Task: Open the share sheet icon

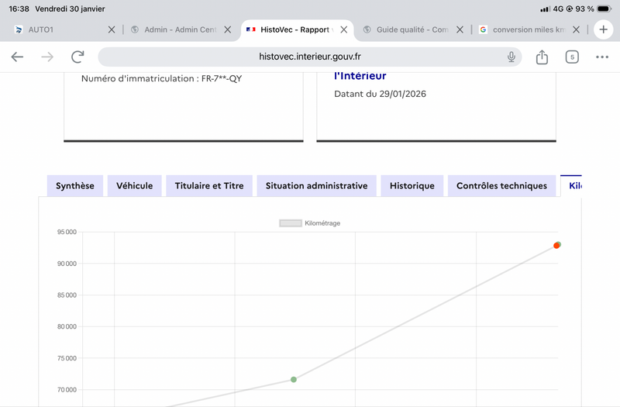Action: [542, 57]
